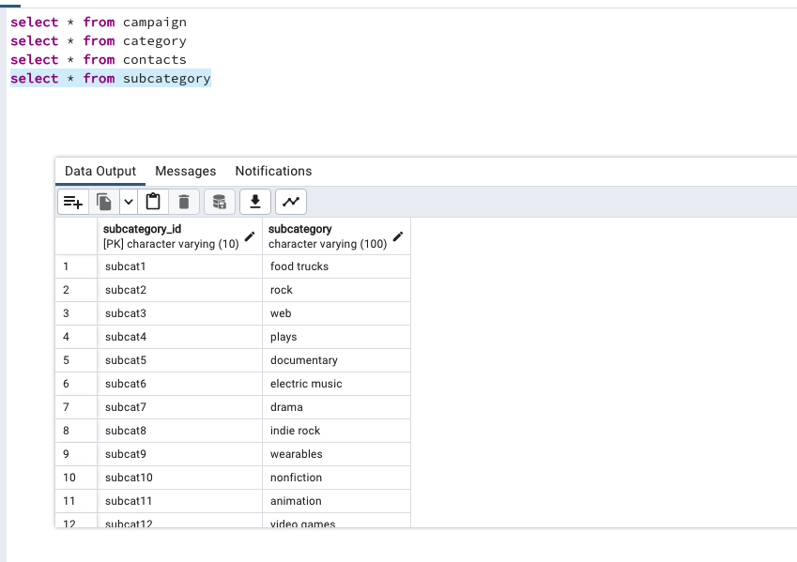Screen dimensions: 797x562
Task: Open the copy options dropdown
Action: point(129,201)
